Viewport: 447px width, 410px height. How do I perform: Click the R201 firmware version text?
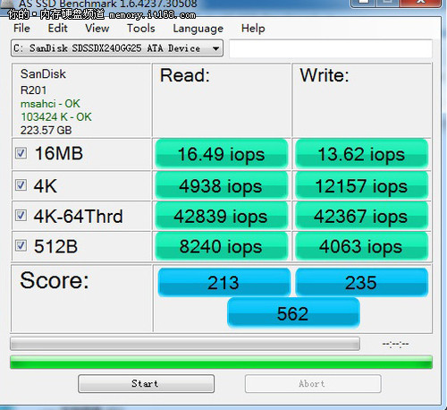[33, 90]
